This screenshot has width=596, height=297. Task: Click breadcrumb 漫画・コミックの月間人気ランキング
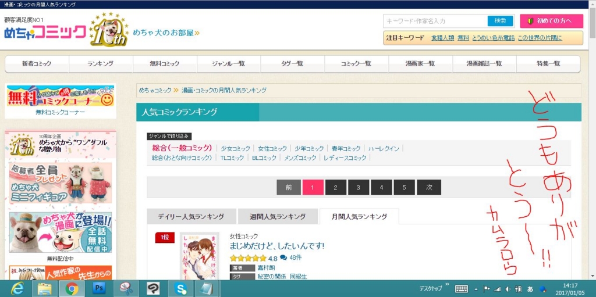[x=224, y=91]
